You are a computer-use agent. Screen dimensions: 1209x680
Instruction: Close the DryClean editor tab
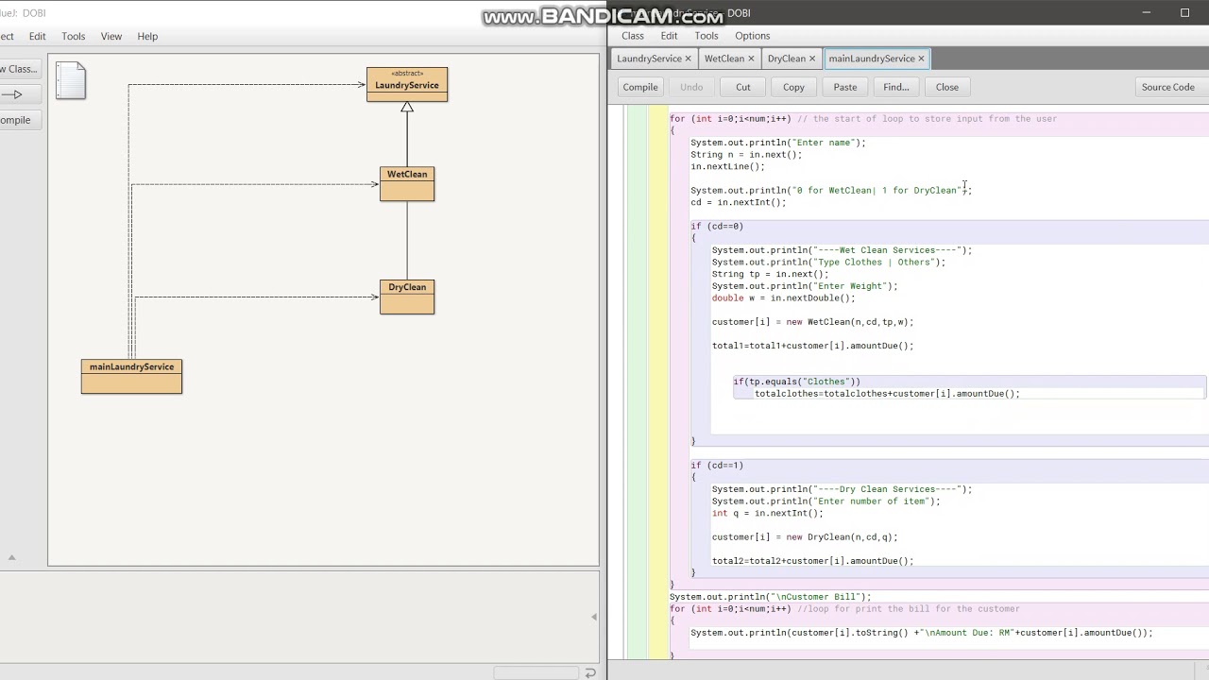811,59
